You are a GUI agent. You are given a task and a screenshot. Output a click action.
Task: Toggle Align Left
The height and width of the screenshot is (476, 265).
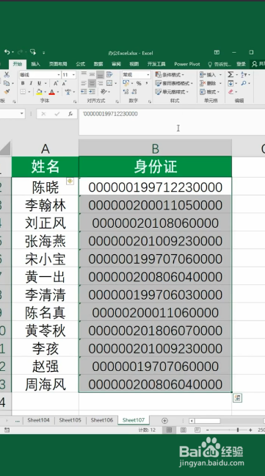pos(84,83)
